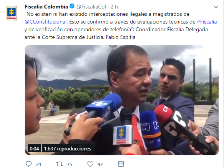Open the Fiscalía Colombia profile avatar

pos(12,13)
